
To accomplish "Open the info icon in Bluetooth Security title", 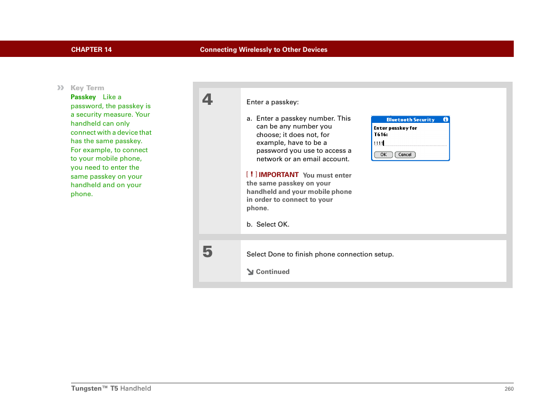I will (x=446, y=120).
